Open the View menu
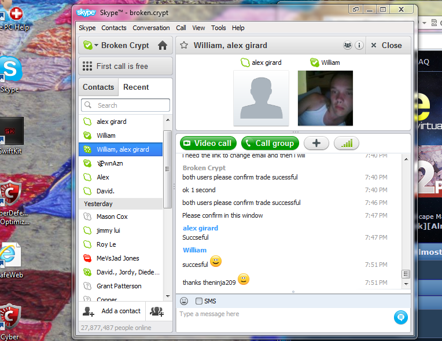Viewport: 442px width, 341px height. 198,28
